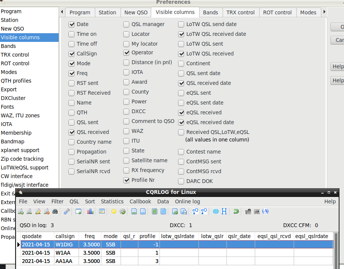Uncheck the LoTW QSL received checkbox

tap(181, 54)
